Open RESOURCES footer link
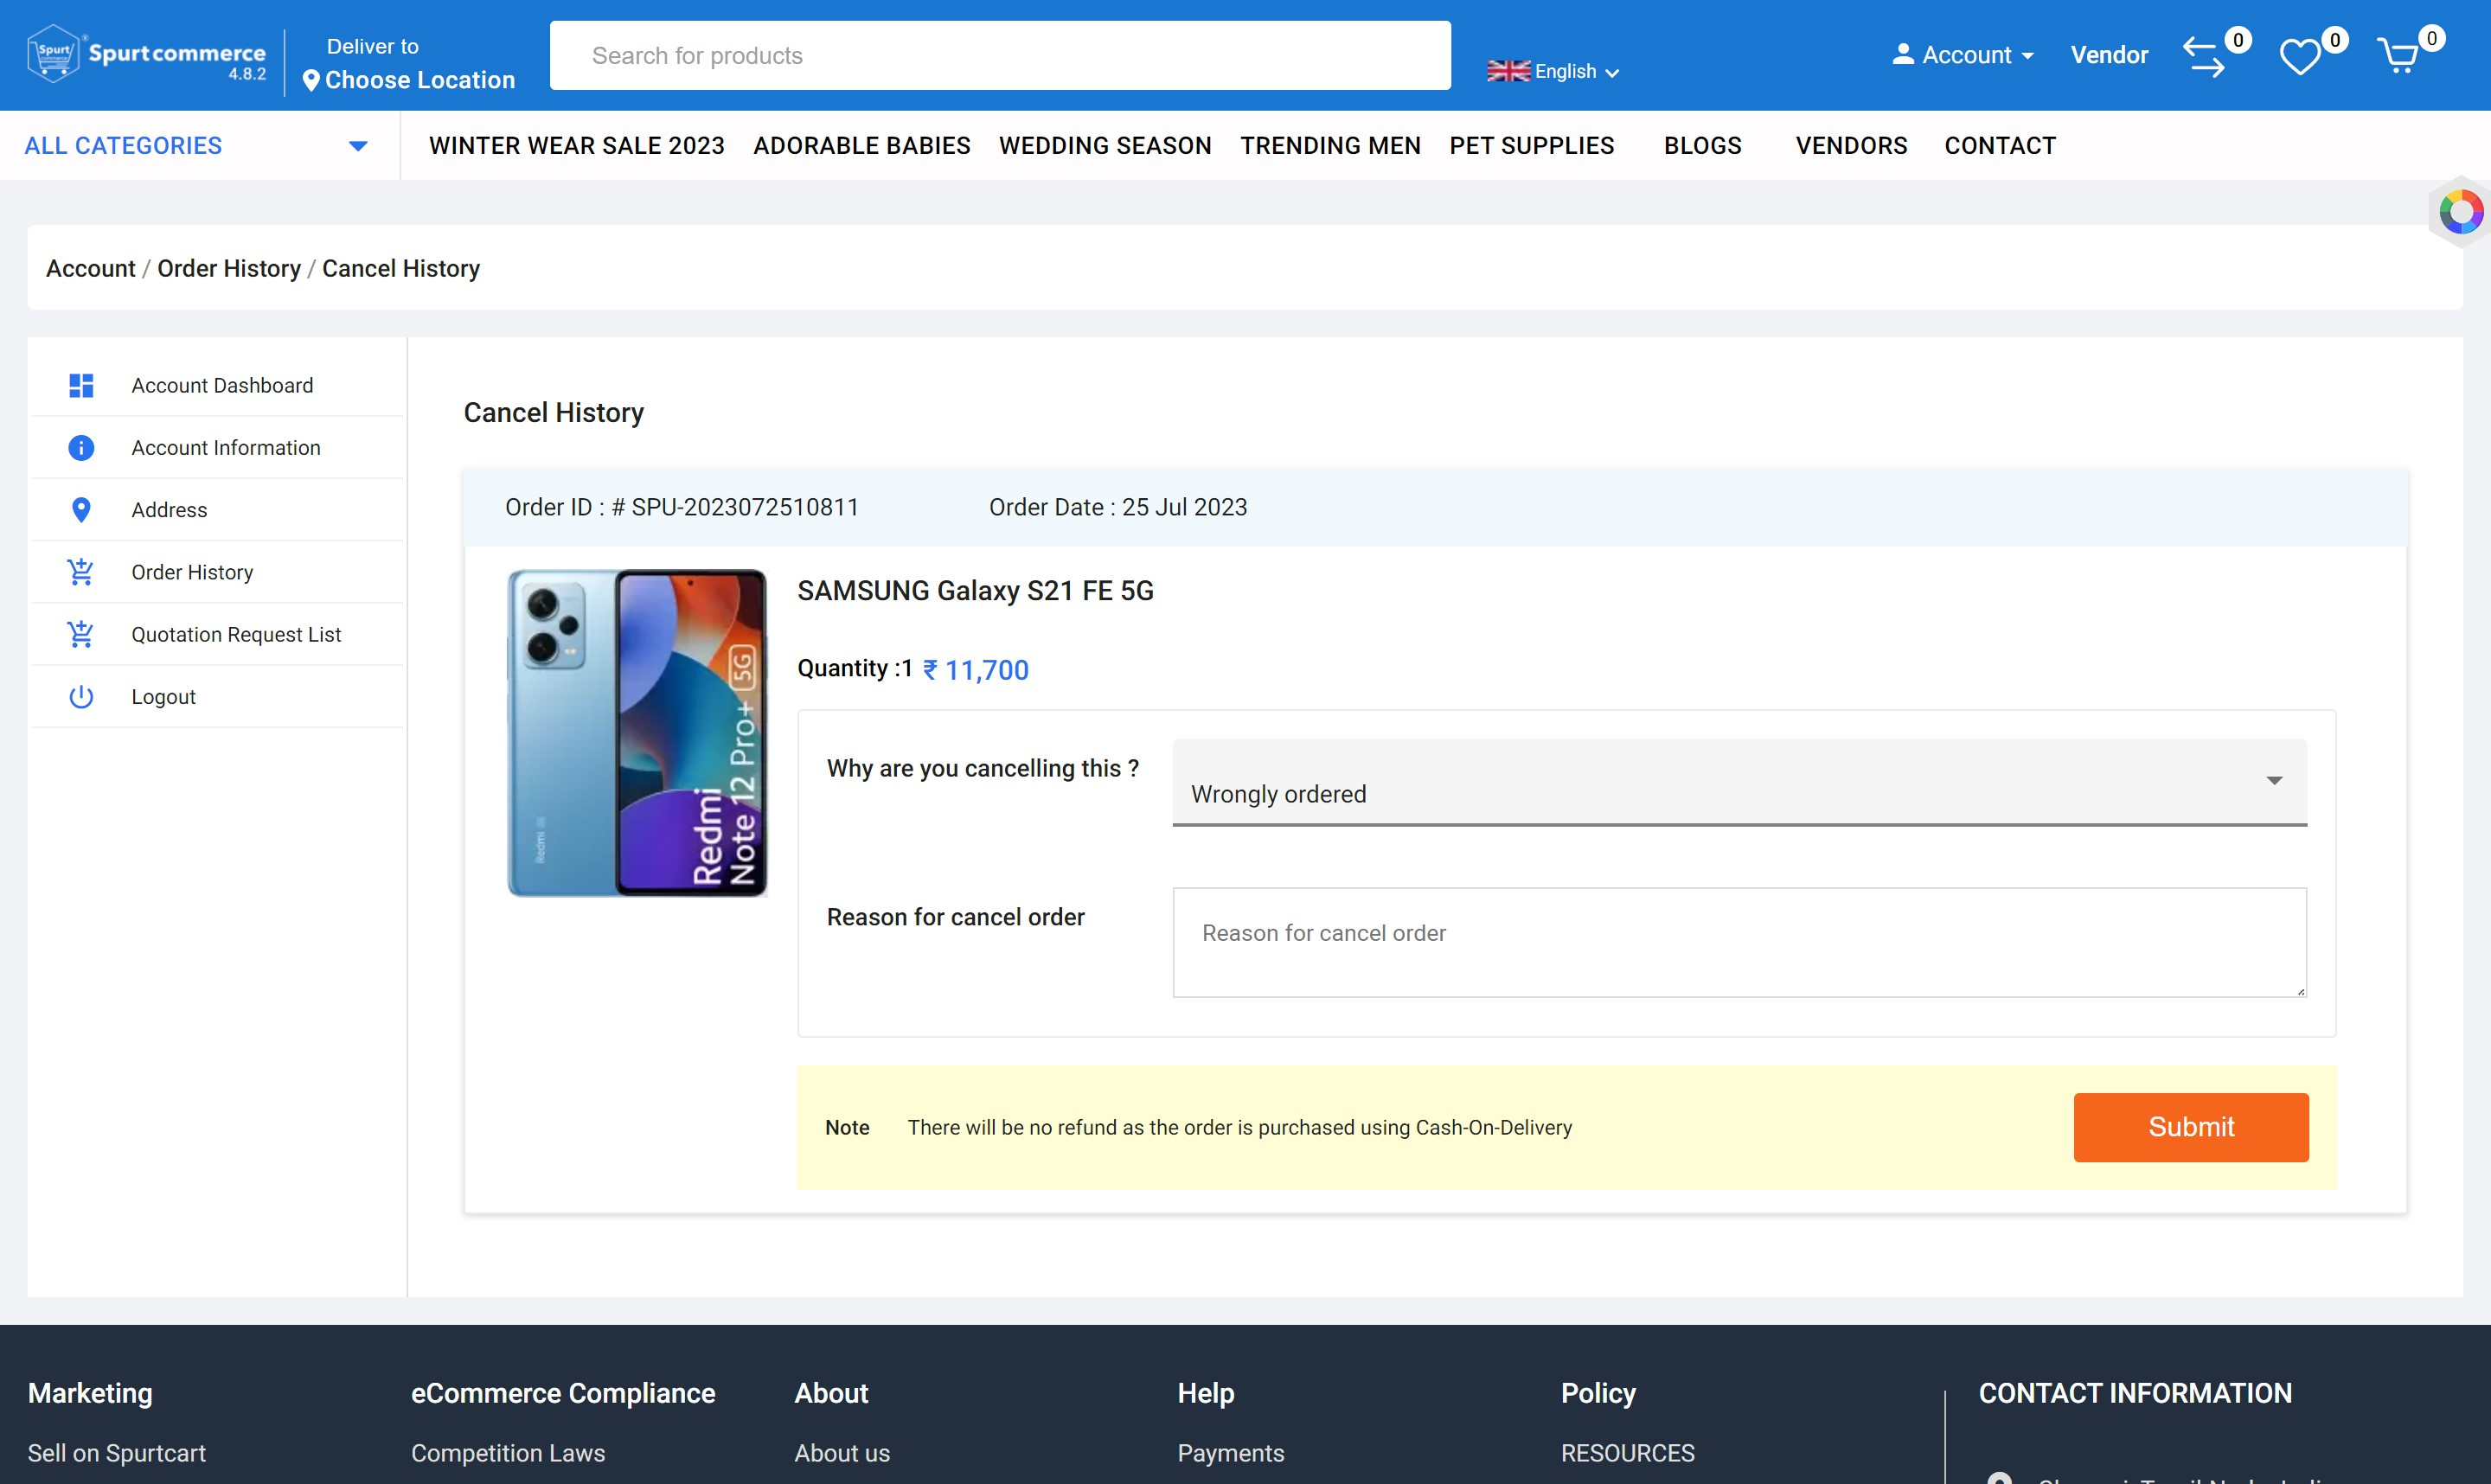The width and height of the screenshot is (2491, 1484). click(x=1627, y=1453)
